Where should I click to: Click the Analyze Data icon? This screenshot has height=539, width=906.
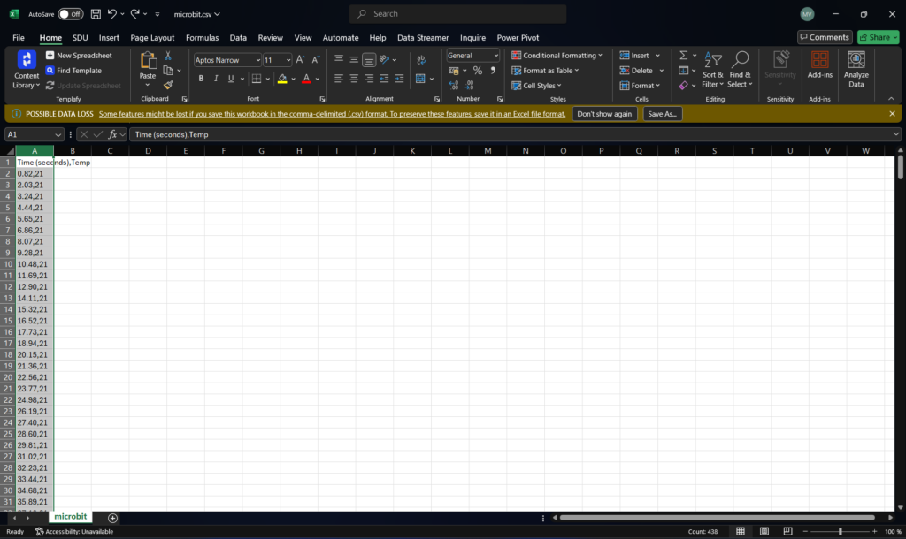(x=856, y=60)
